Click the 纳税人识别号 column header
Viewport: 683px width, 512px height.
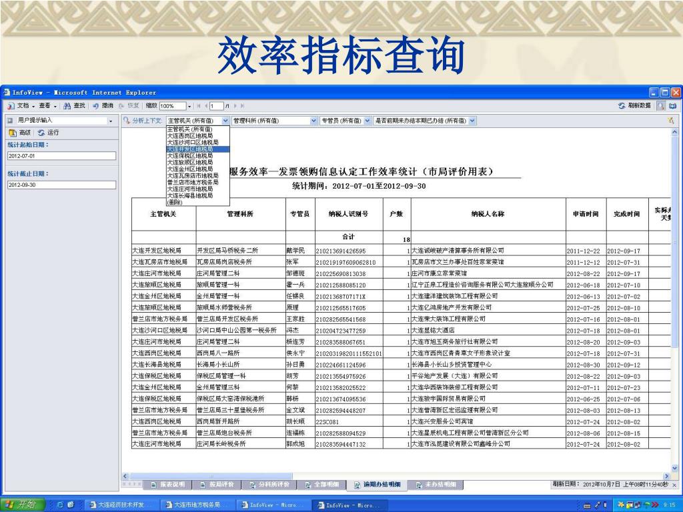coord(348,214)
